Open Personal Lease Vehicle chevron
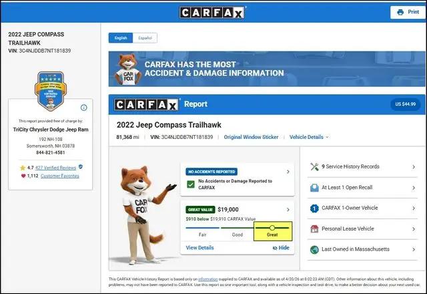This screenshot has height=294, width=427. (414, 229)
